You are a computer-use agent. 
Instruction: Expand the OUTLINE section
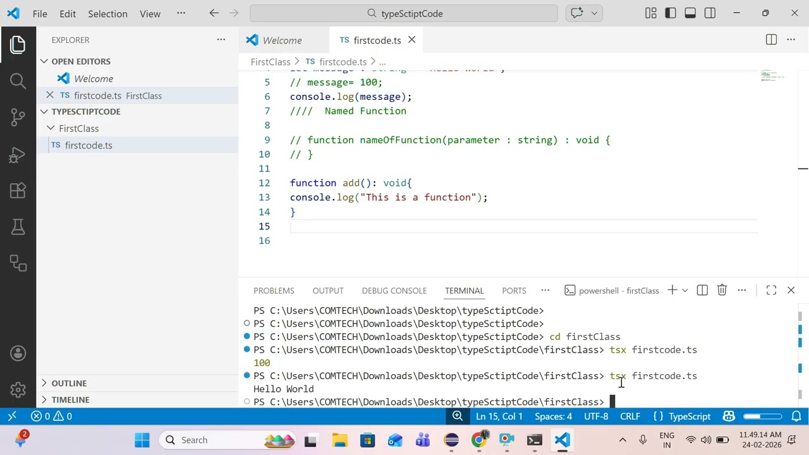pyautogui.click(x=44, y=383)
